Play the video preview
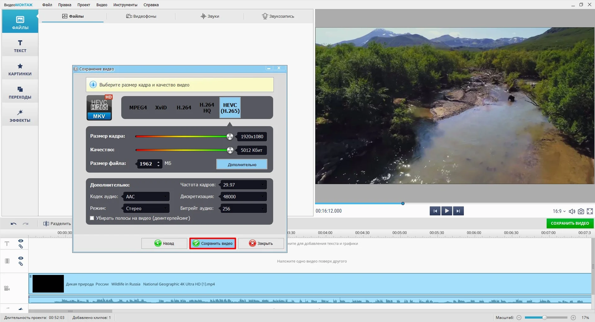This screenshot has width=595, height=322. click(x=446, y=211)
